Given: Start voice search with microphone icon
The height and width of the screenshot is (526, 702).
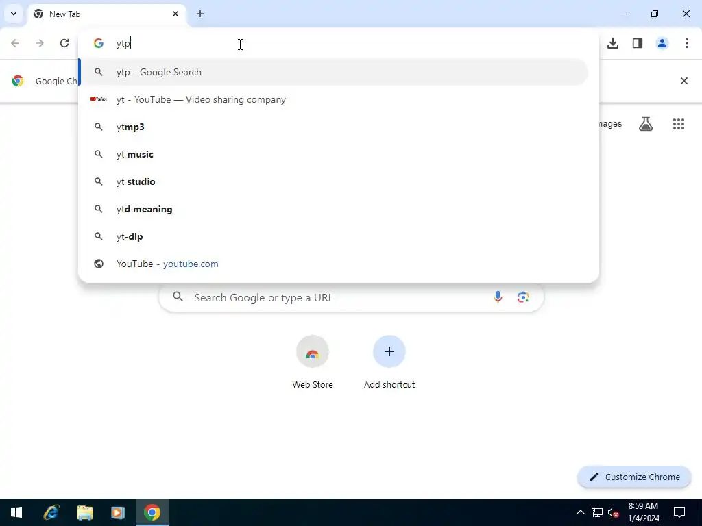Looking at the screenshot, I should (498, 297).
